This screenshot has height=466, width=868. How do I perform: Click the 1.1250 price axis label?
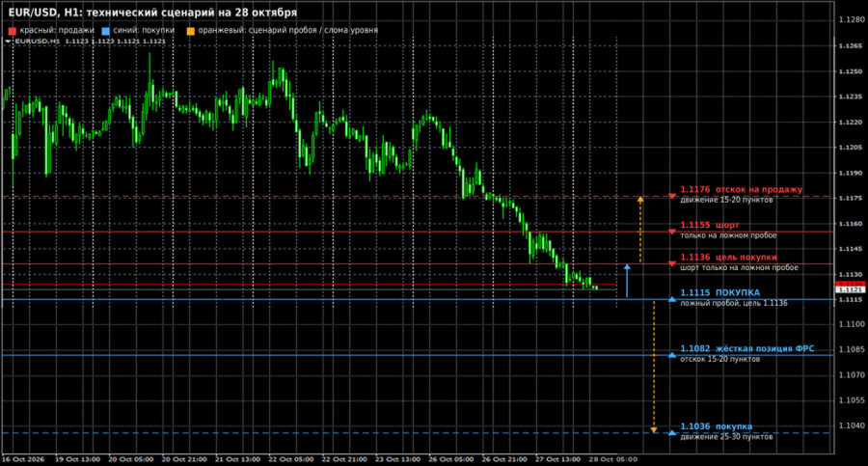[852, 71]
